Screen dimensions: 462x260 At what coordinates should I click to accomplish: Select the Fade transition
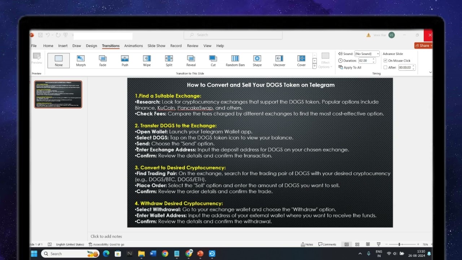point(103,61)
